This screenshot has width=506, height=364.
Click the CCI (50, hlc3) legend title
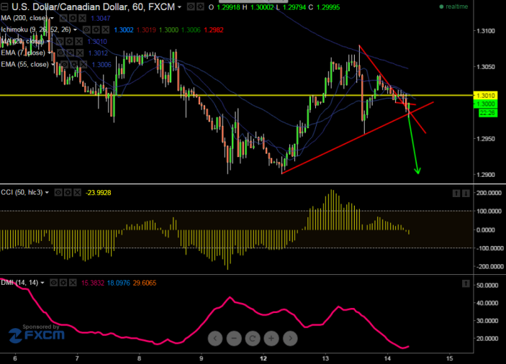(22, 193)
